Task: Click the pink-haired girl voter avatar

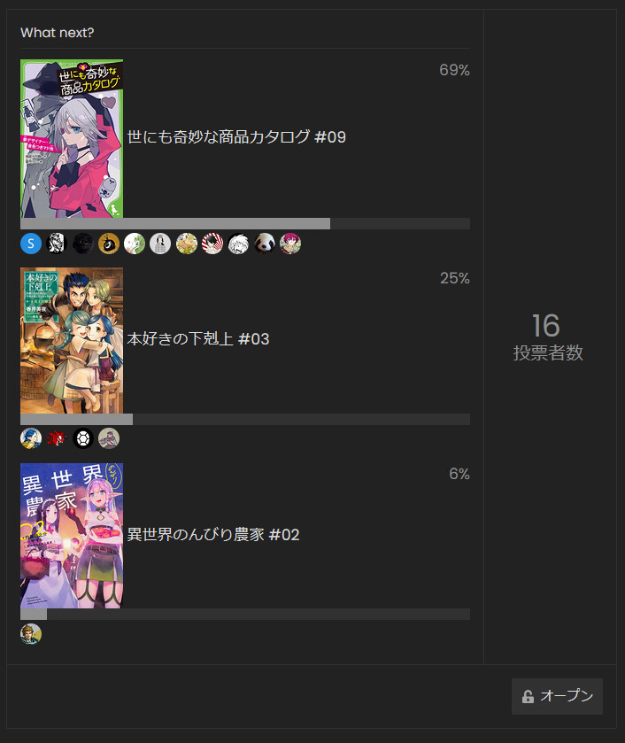Action: tap(290, 244)
